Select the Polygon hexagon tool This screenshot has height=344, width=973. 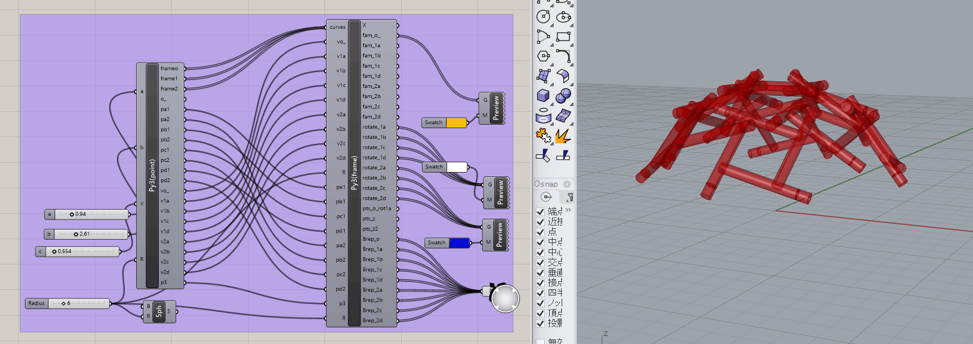click(x=543, y=56)
